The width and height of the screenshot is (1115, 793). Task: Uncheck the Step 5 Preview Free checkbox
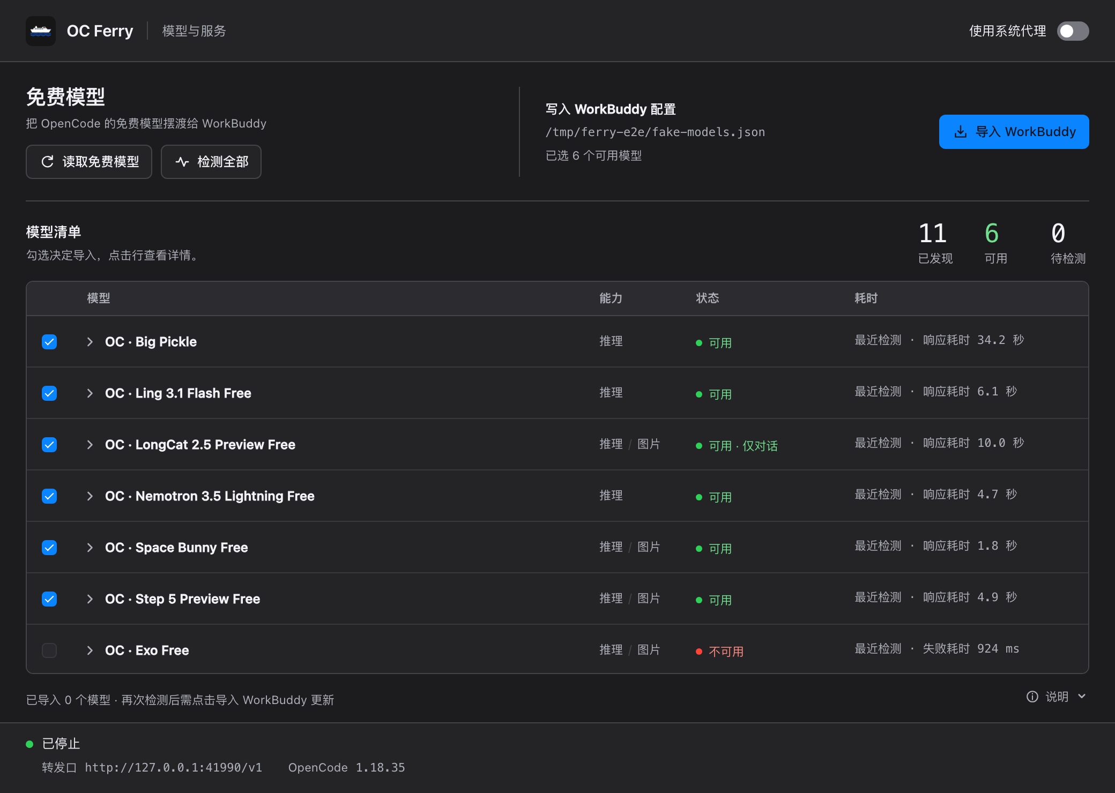49,599
